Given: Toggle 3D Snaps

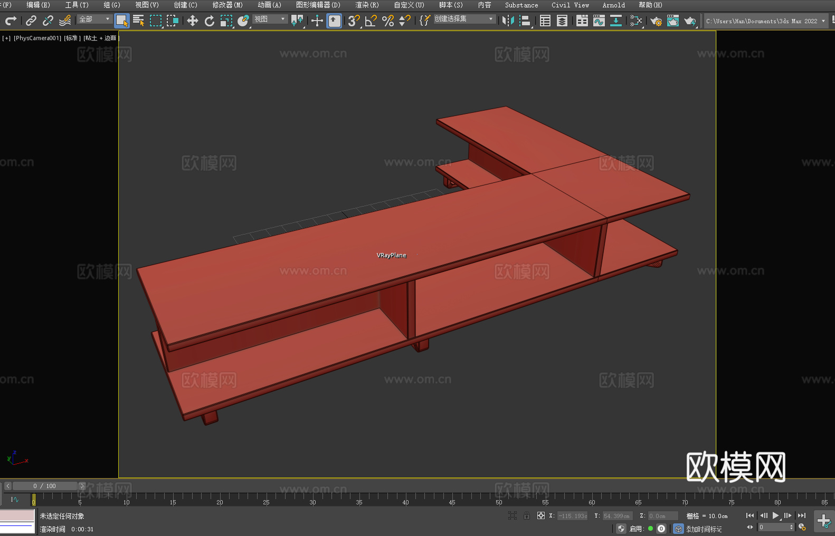Looking at the screenshot, I should pyautogui.click(x=354, y=21).
